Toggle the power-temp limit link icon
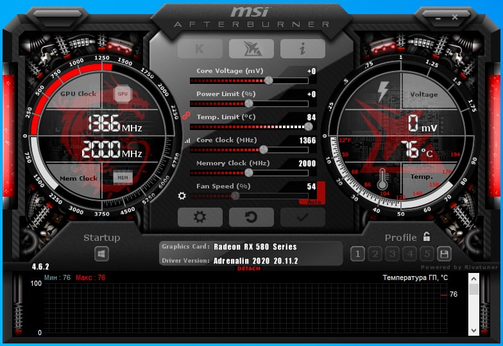 [x=186, y=115]
